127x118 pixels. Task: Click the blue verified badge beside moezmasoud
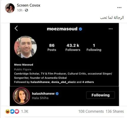point(80,29)
